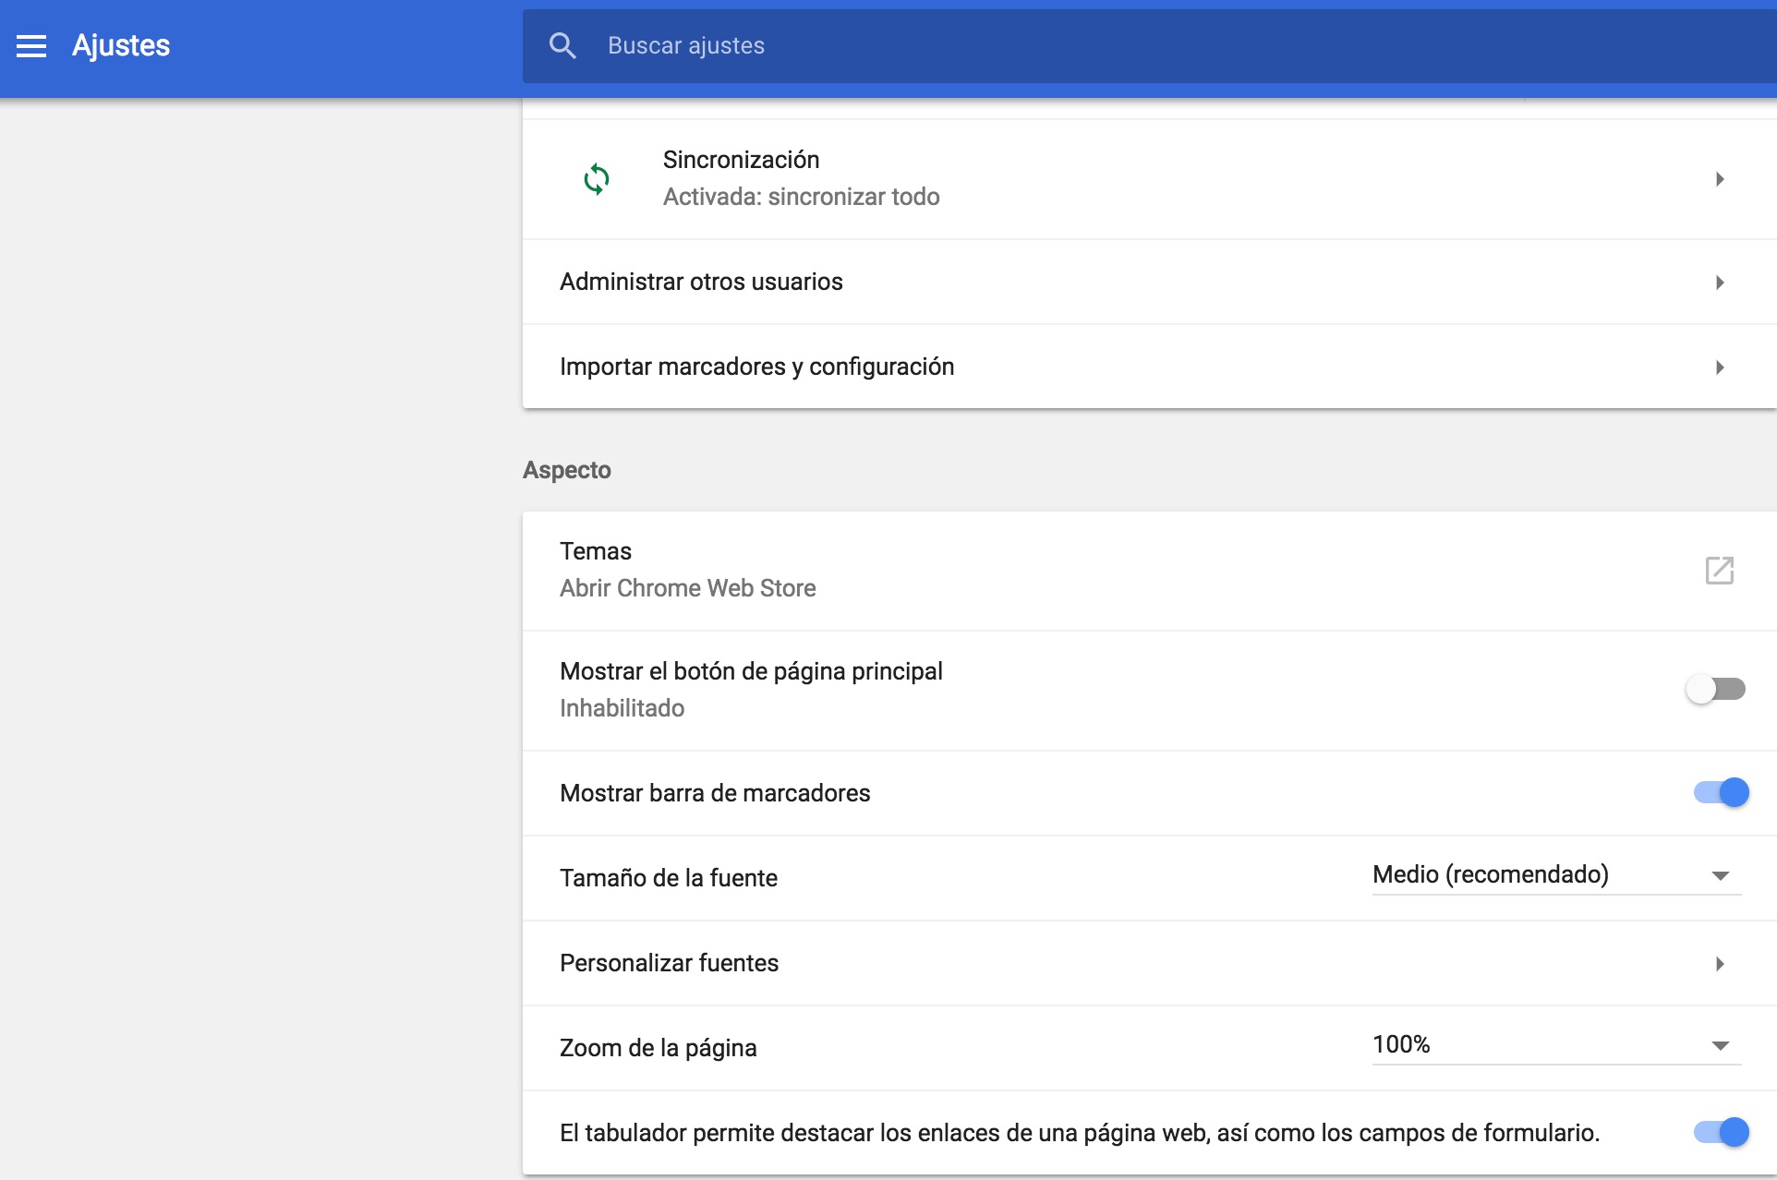Click the Mostrar barra de marcadores label
The width and height of the screenshot is (1777, 1180).
(715, 793)
